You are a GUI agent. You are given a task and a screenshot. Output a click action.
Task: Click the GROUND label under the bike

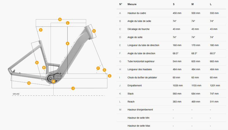pyautogui.click(x=16, y=94)
